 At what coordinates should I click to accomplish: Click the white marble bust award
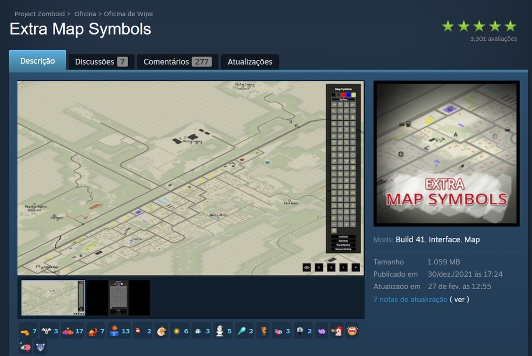point(223,331)
